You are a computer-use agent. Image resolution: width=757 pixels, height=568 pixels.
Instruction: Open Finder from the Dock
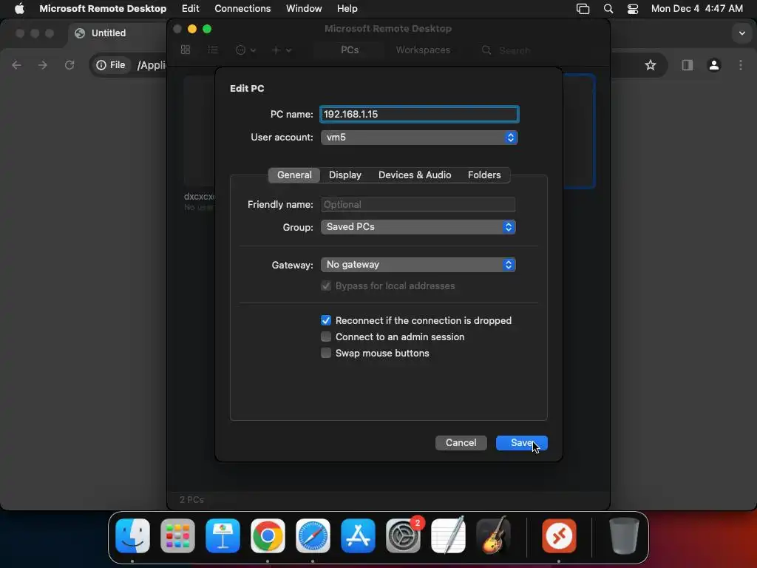[132, 535]
